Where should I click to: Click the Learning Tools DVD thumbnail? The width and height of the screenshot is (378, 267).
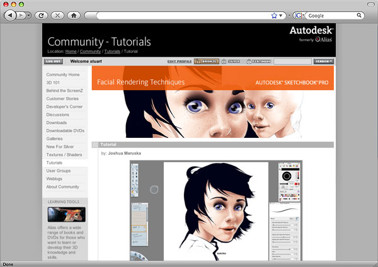(66, 214)
